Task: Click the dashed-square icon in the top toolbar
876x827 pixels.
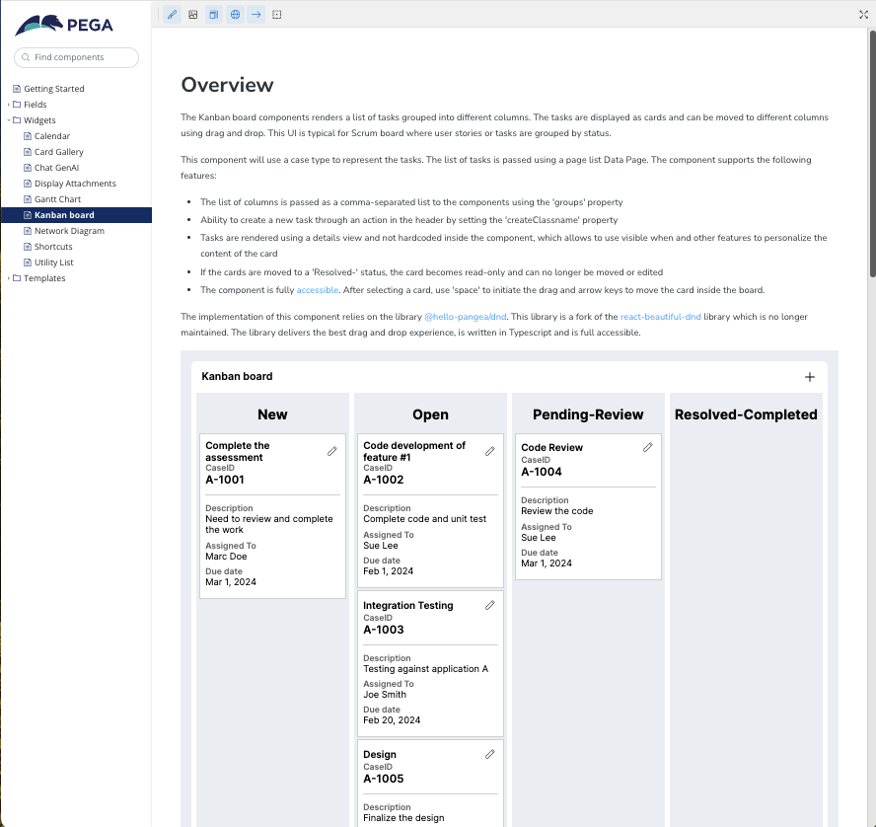Action: (x=276, y=15)
